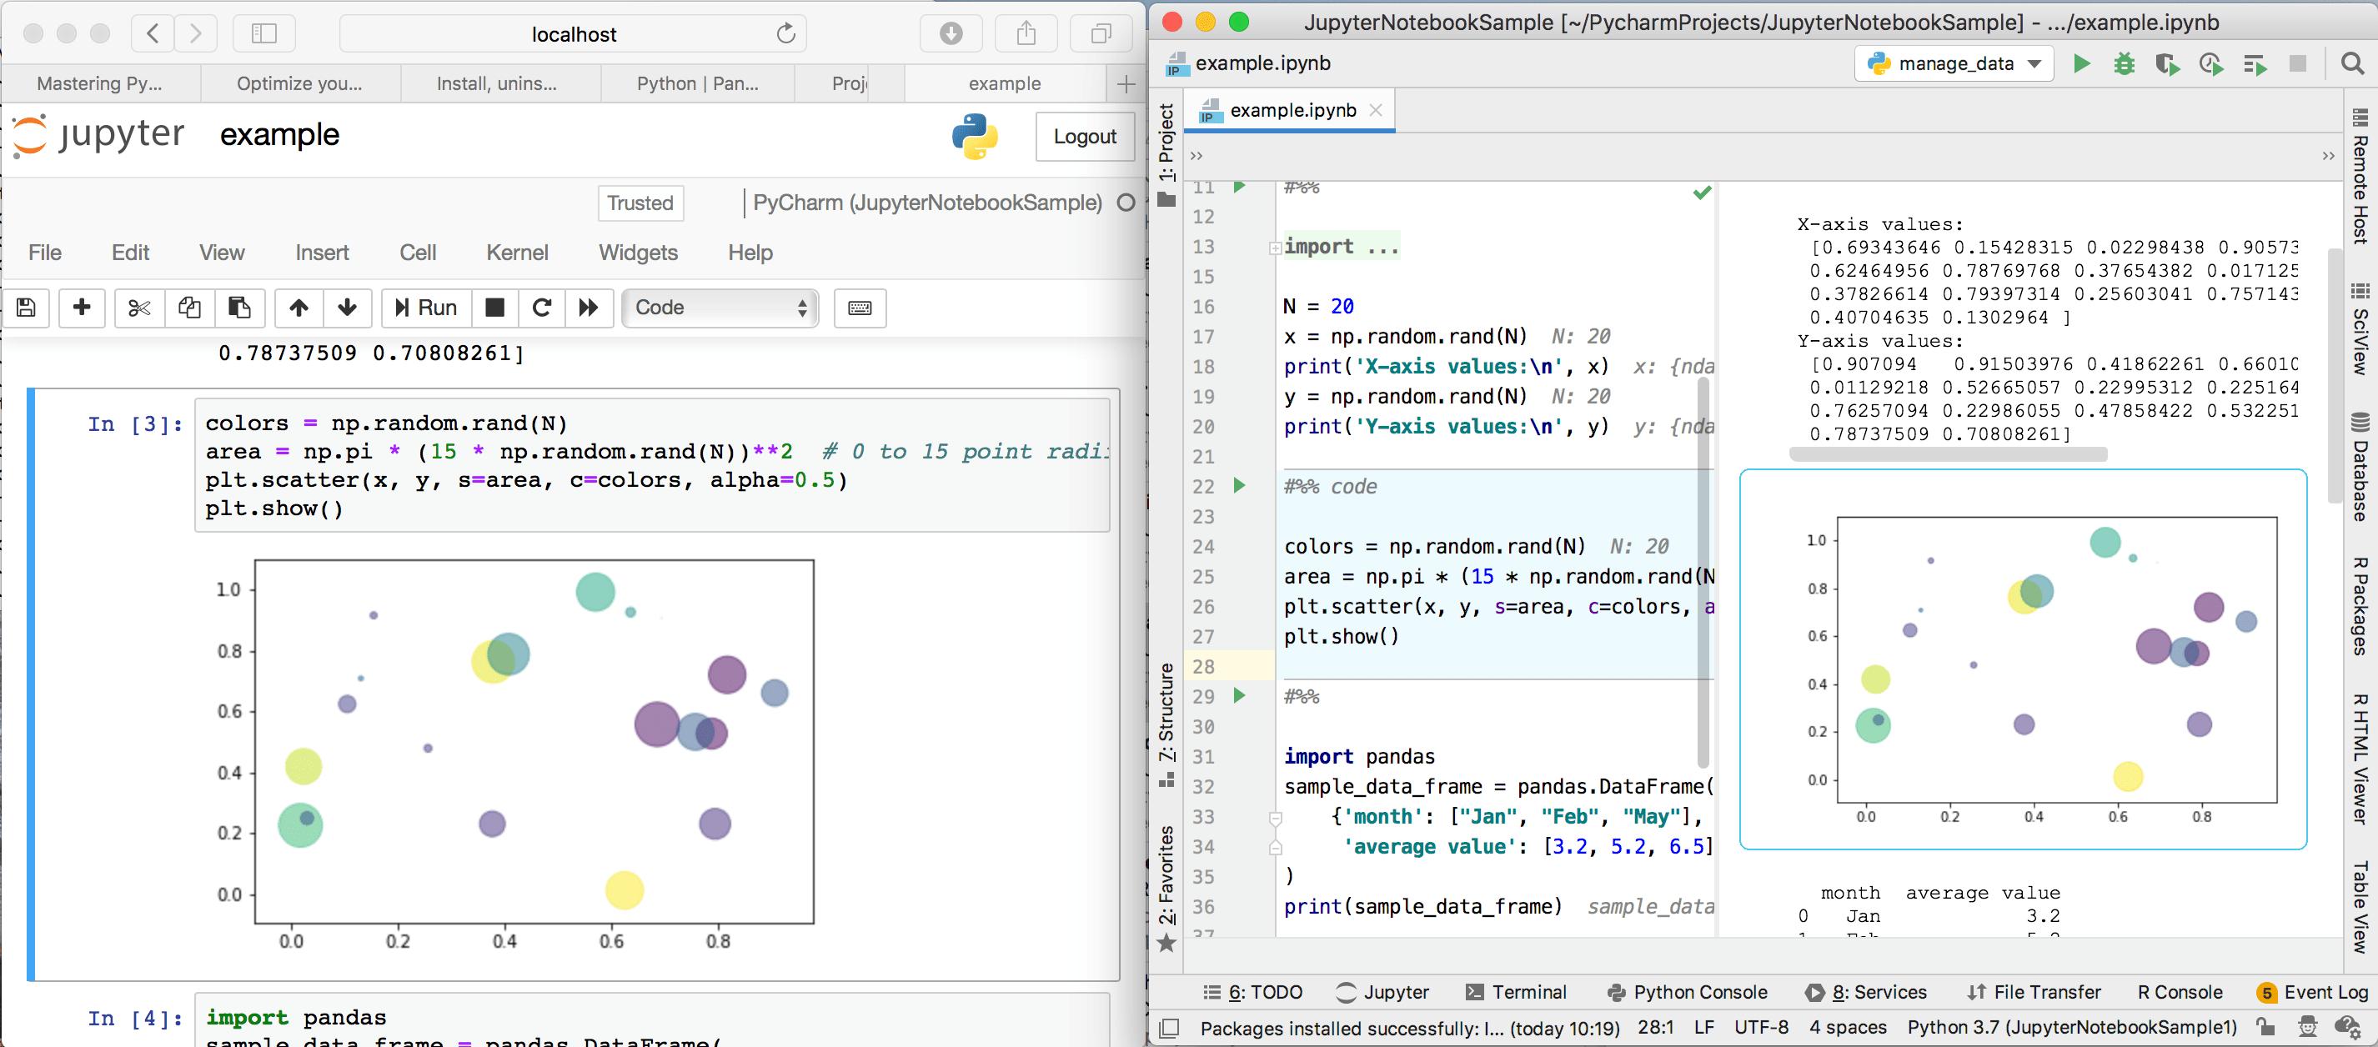
Task: Click the Logout button on Jupyter
Action: pos(1083,137)
